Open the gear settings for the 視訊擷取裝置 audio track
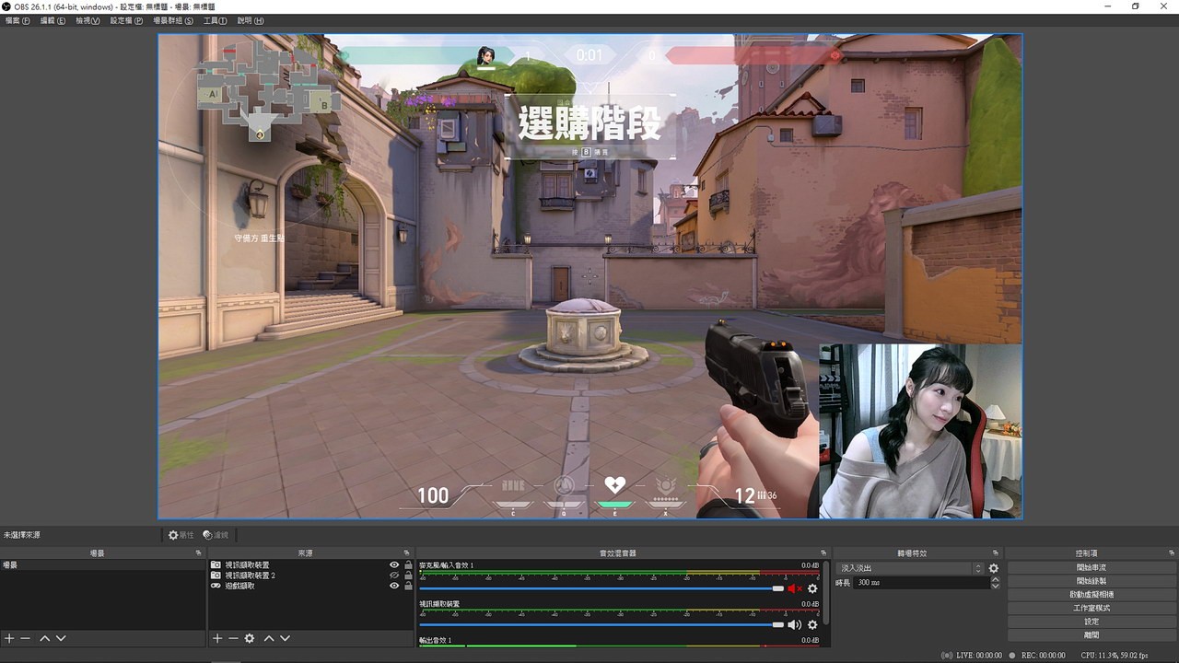The height and width of the screenshot is (663, 1179). (812, 624)
